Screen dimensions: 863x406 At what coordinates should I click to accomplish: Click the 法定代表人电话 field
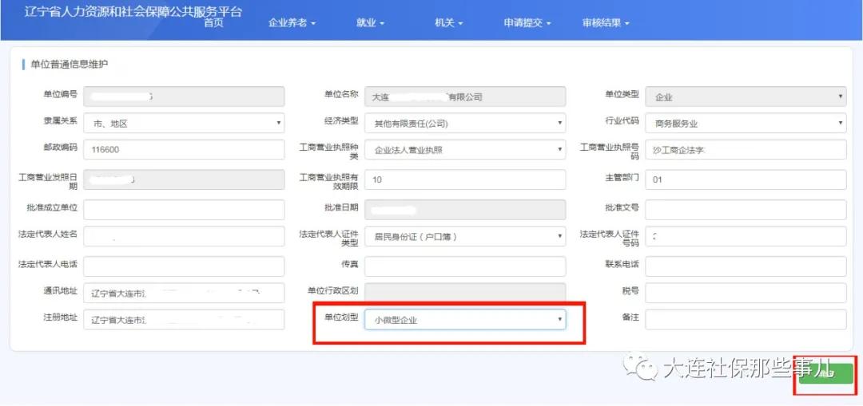point(185,266)
